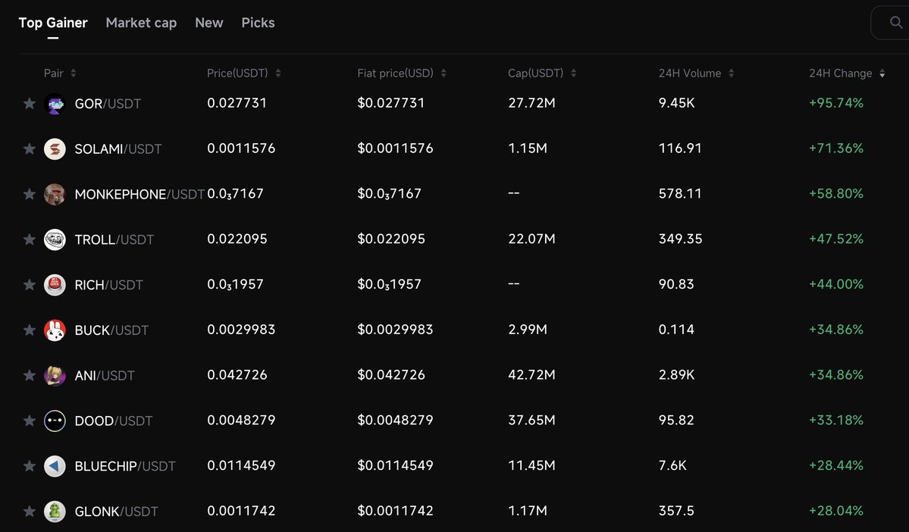
Task: Click the $0.0048279 fiat price
Action: point(396,420)
